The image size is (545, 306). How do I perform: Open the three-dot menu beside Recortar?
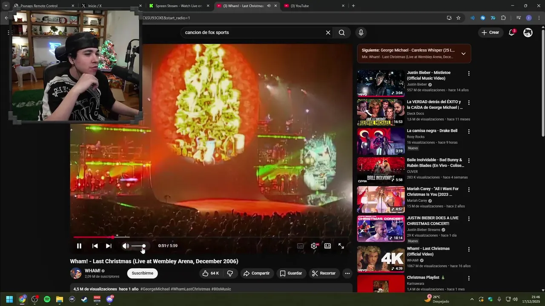tap(347, 273)
